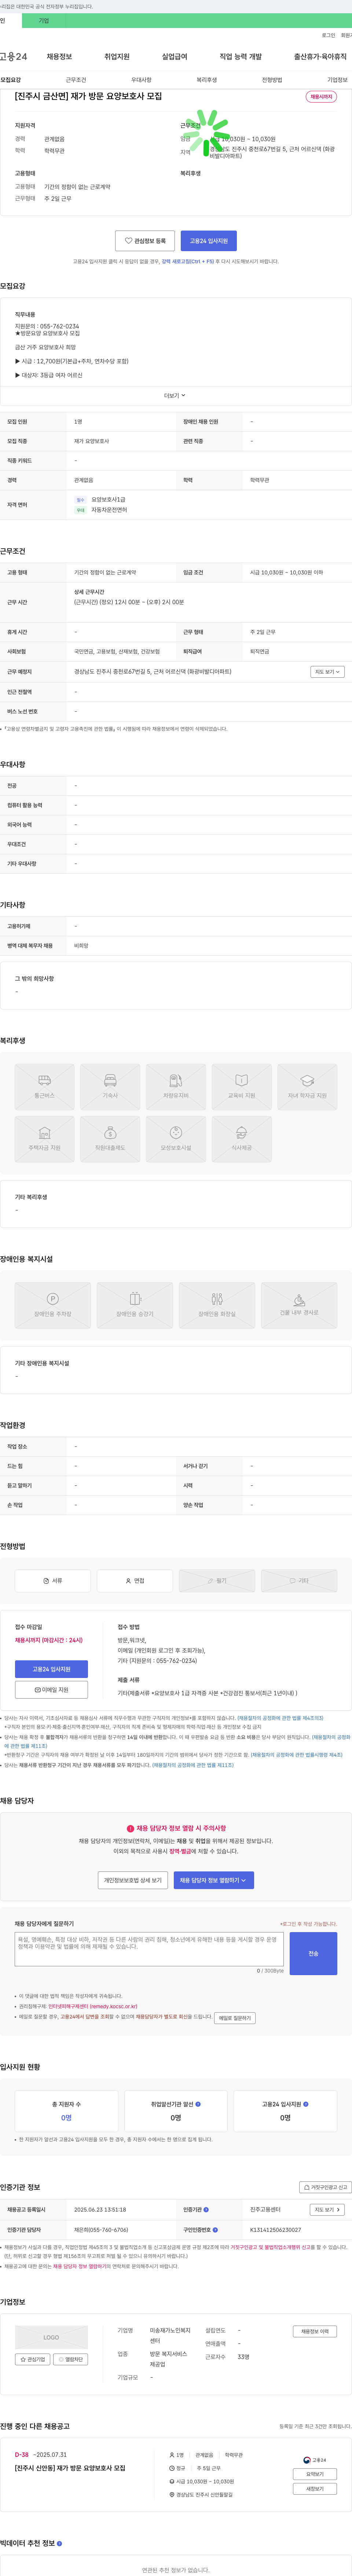Click the 이메일 지원 button
The width and height of the screenshot is (352, 2576).
tap(51, 1690)
